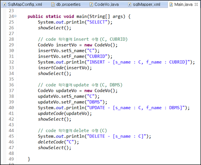This screenshot has width=201, height=165.
Task: Click the closing brace on line 49
Action: tap(29, 159)
